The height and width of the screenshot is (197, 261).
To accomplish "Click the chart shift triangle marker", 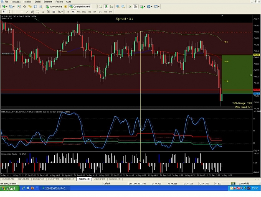I will tap(222, 15).
